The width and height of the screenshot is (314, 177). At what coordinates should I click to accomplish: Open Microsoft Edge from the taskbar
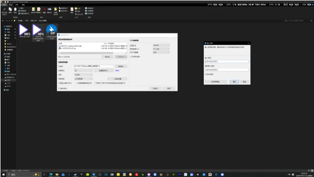click(51, 175)
